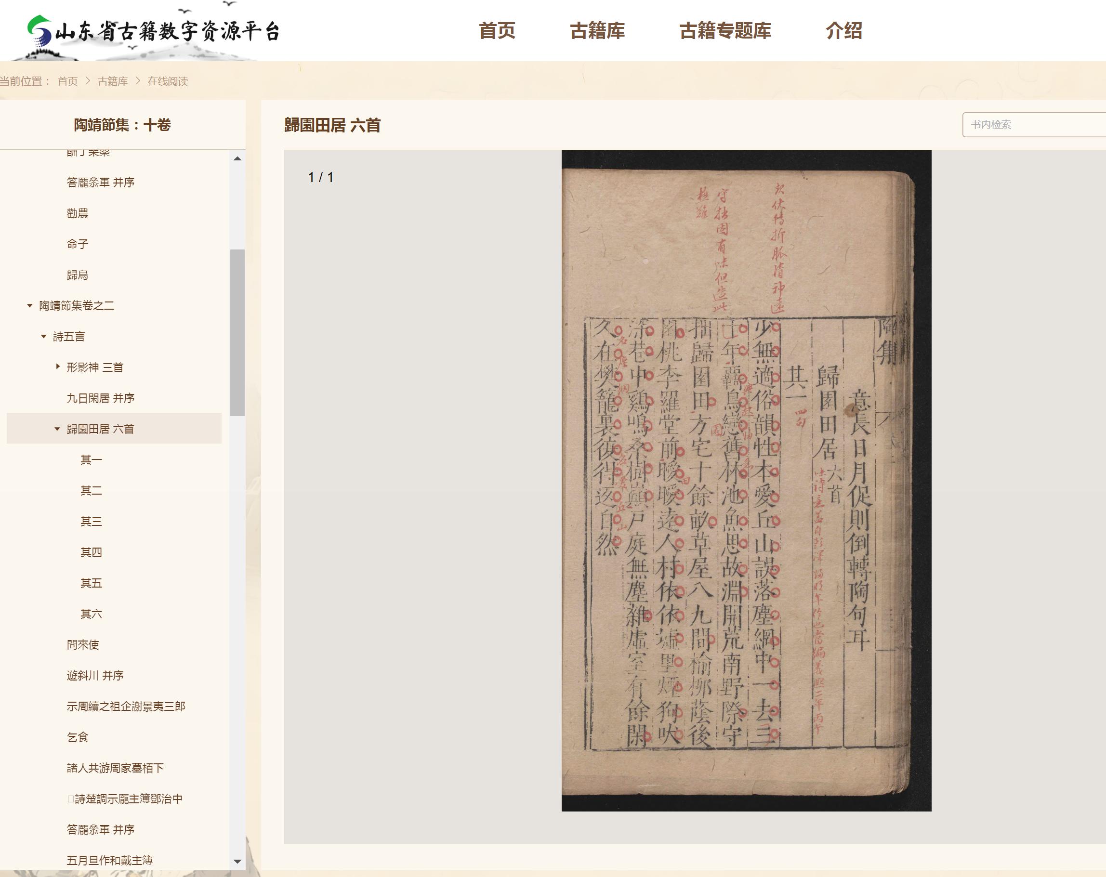Click the tree scrollbar thumb
1106x877 pixels.
point(237,332)
